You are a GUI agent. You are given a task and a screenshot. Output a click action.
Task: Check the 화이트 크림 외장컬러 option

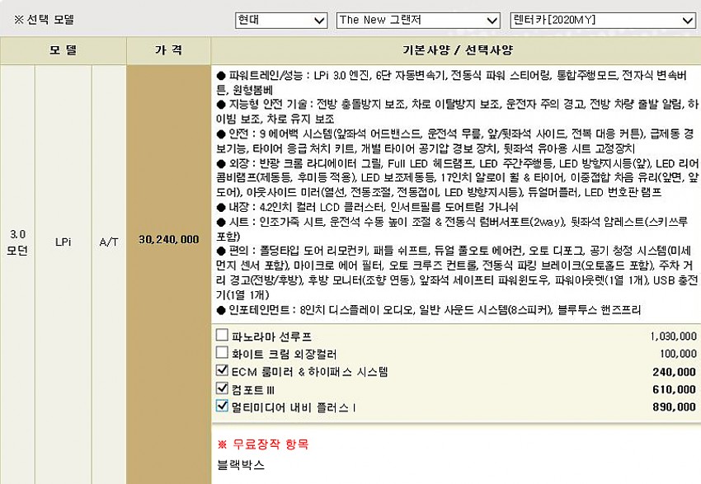pyautogui.click(x=222, y=353)
